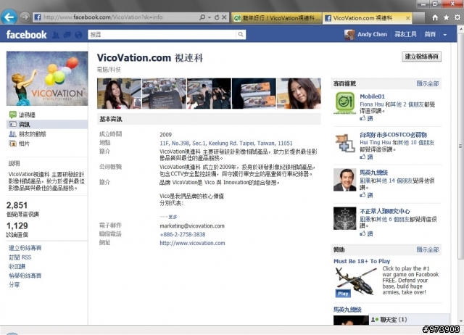Viewport: 464px width, 335px height.
Task: Switch to the Mobile01 VicoVation browser tab
Action: tap(276, 18)
